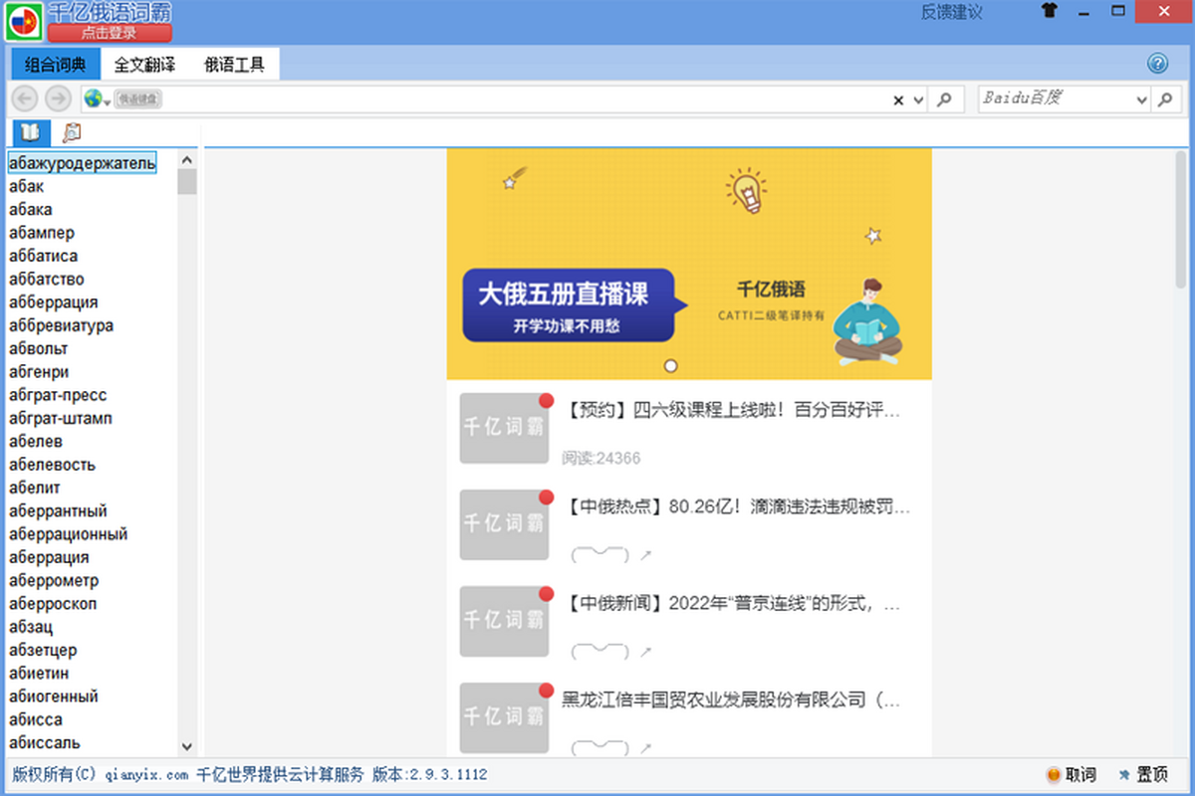Click the forward navigation arrow

[58, 99]
